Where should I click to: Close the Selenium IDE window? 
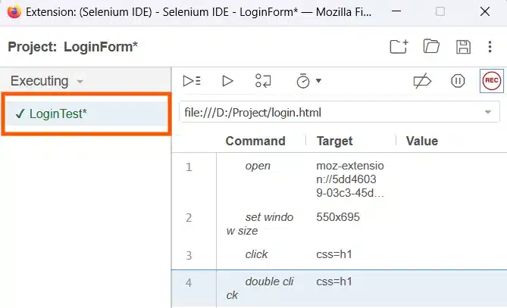pos(485,11)
